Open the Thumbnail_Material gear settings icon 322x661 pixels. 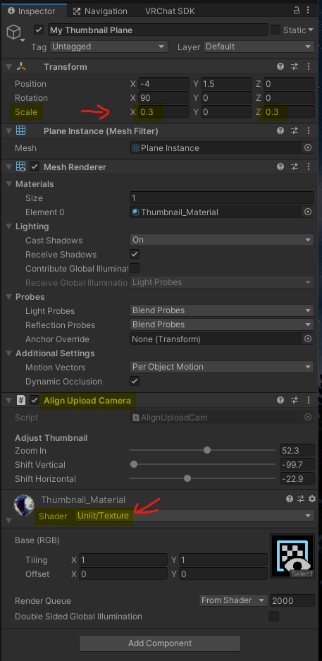[x=312, y=499]
